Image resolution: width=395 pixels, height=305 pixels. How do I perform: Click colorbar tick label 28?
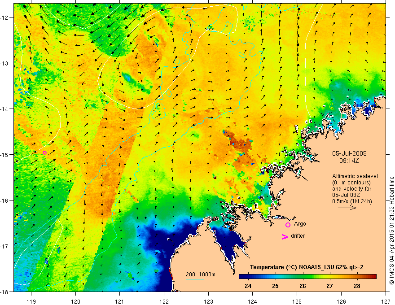point(357,286)
